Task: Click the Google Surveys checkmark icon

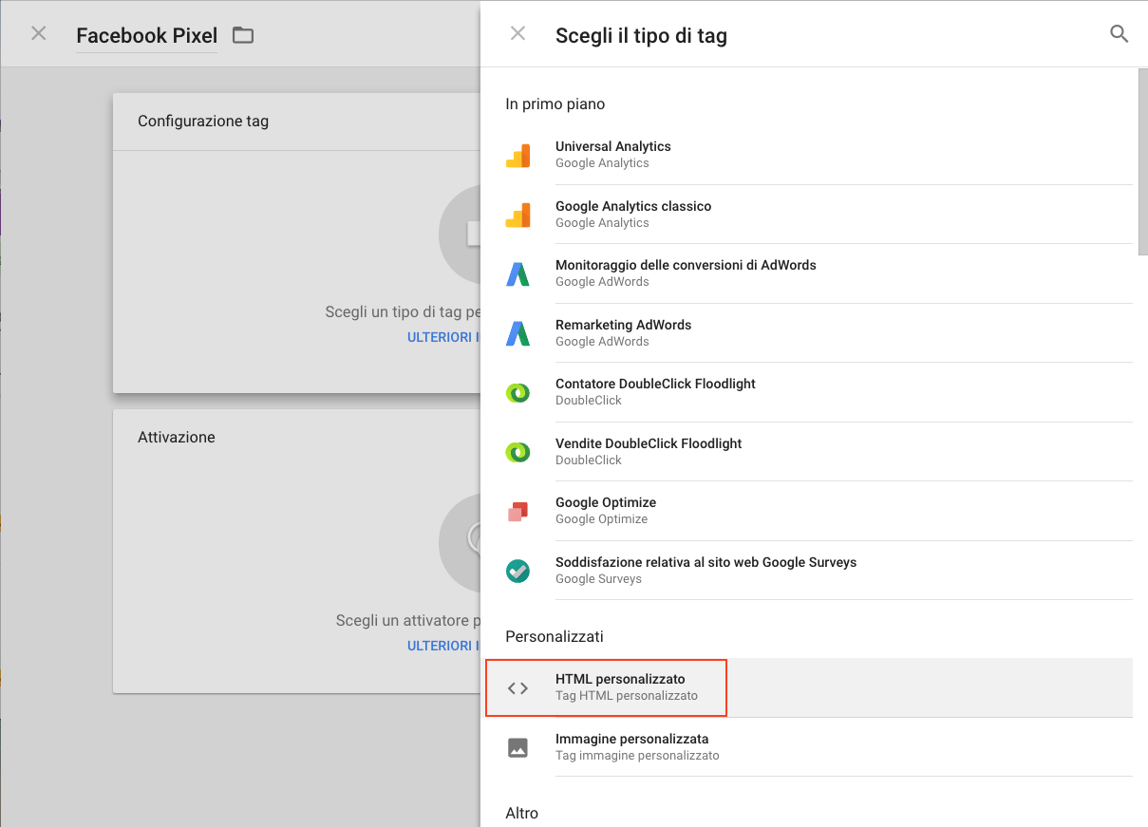Action: pyautogui.click(x=518, y=572)
